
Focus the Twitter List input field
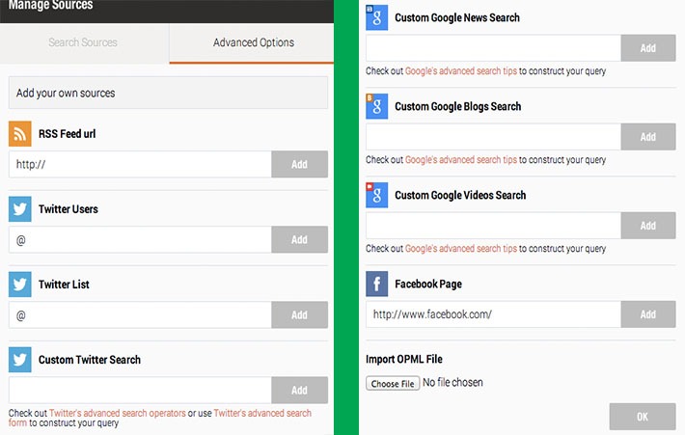coord(140,314)
